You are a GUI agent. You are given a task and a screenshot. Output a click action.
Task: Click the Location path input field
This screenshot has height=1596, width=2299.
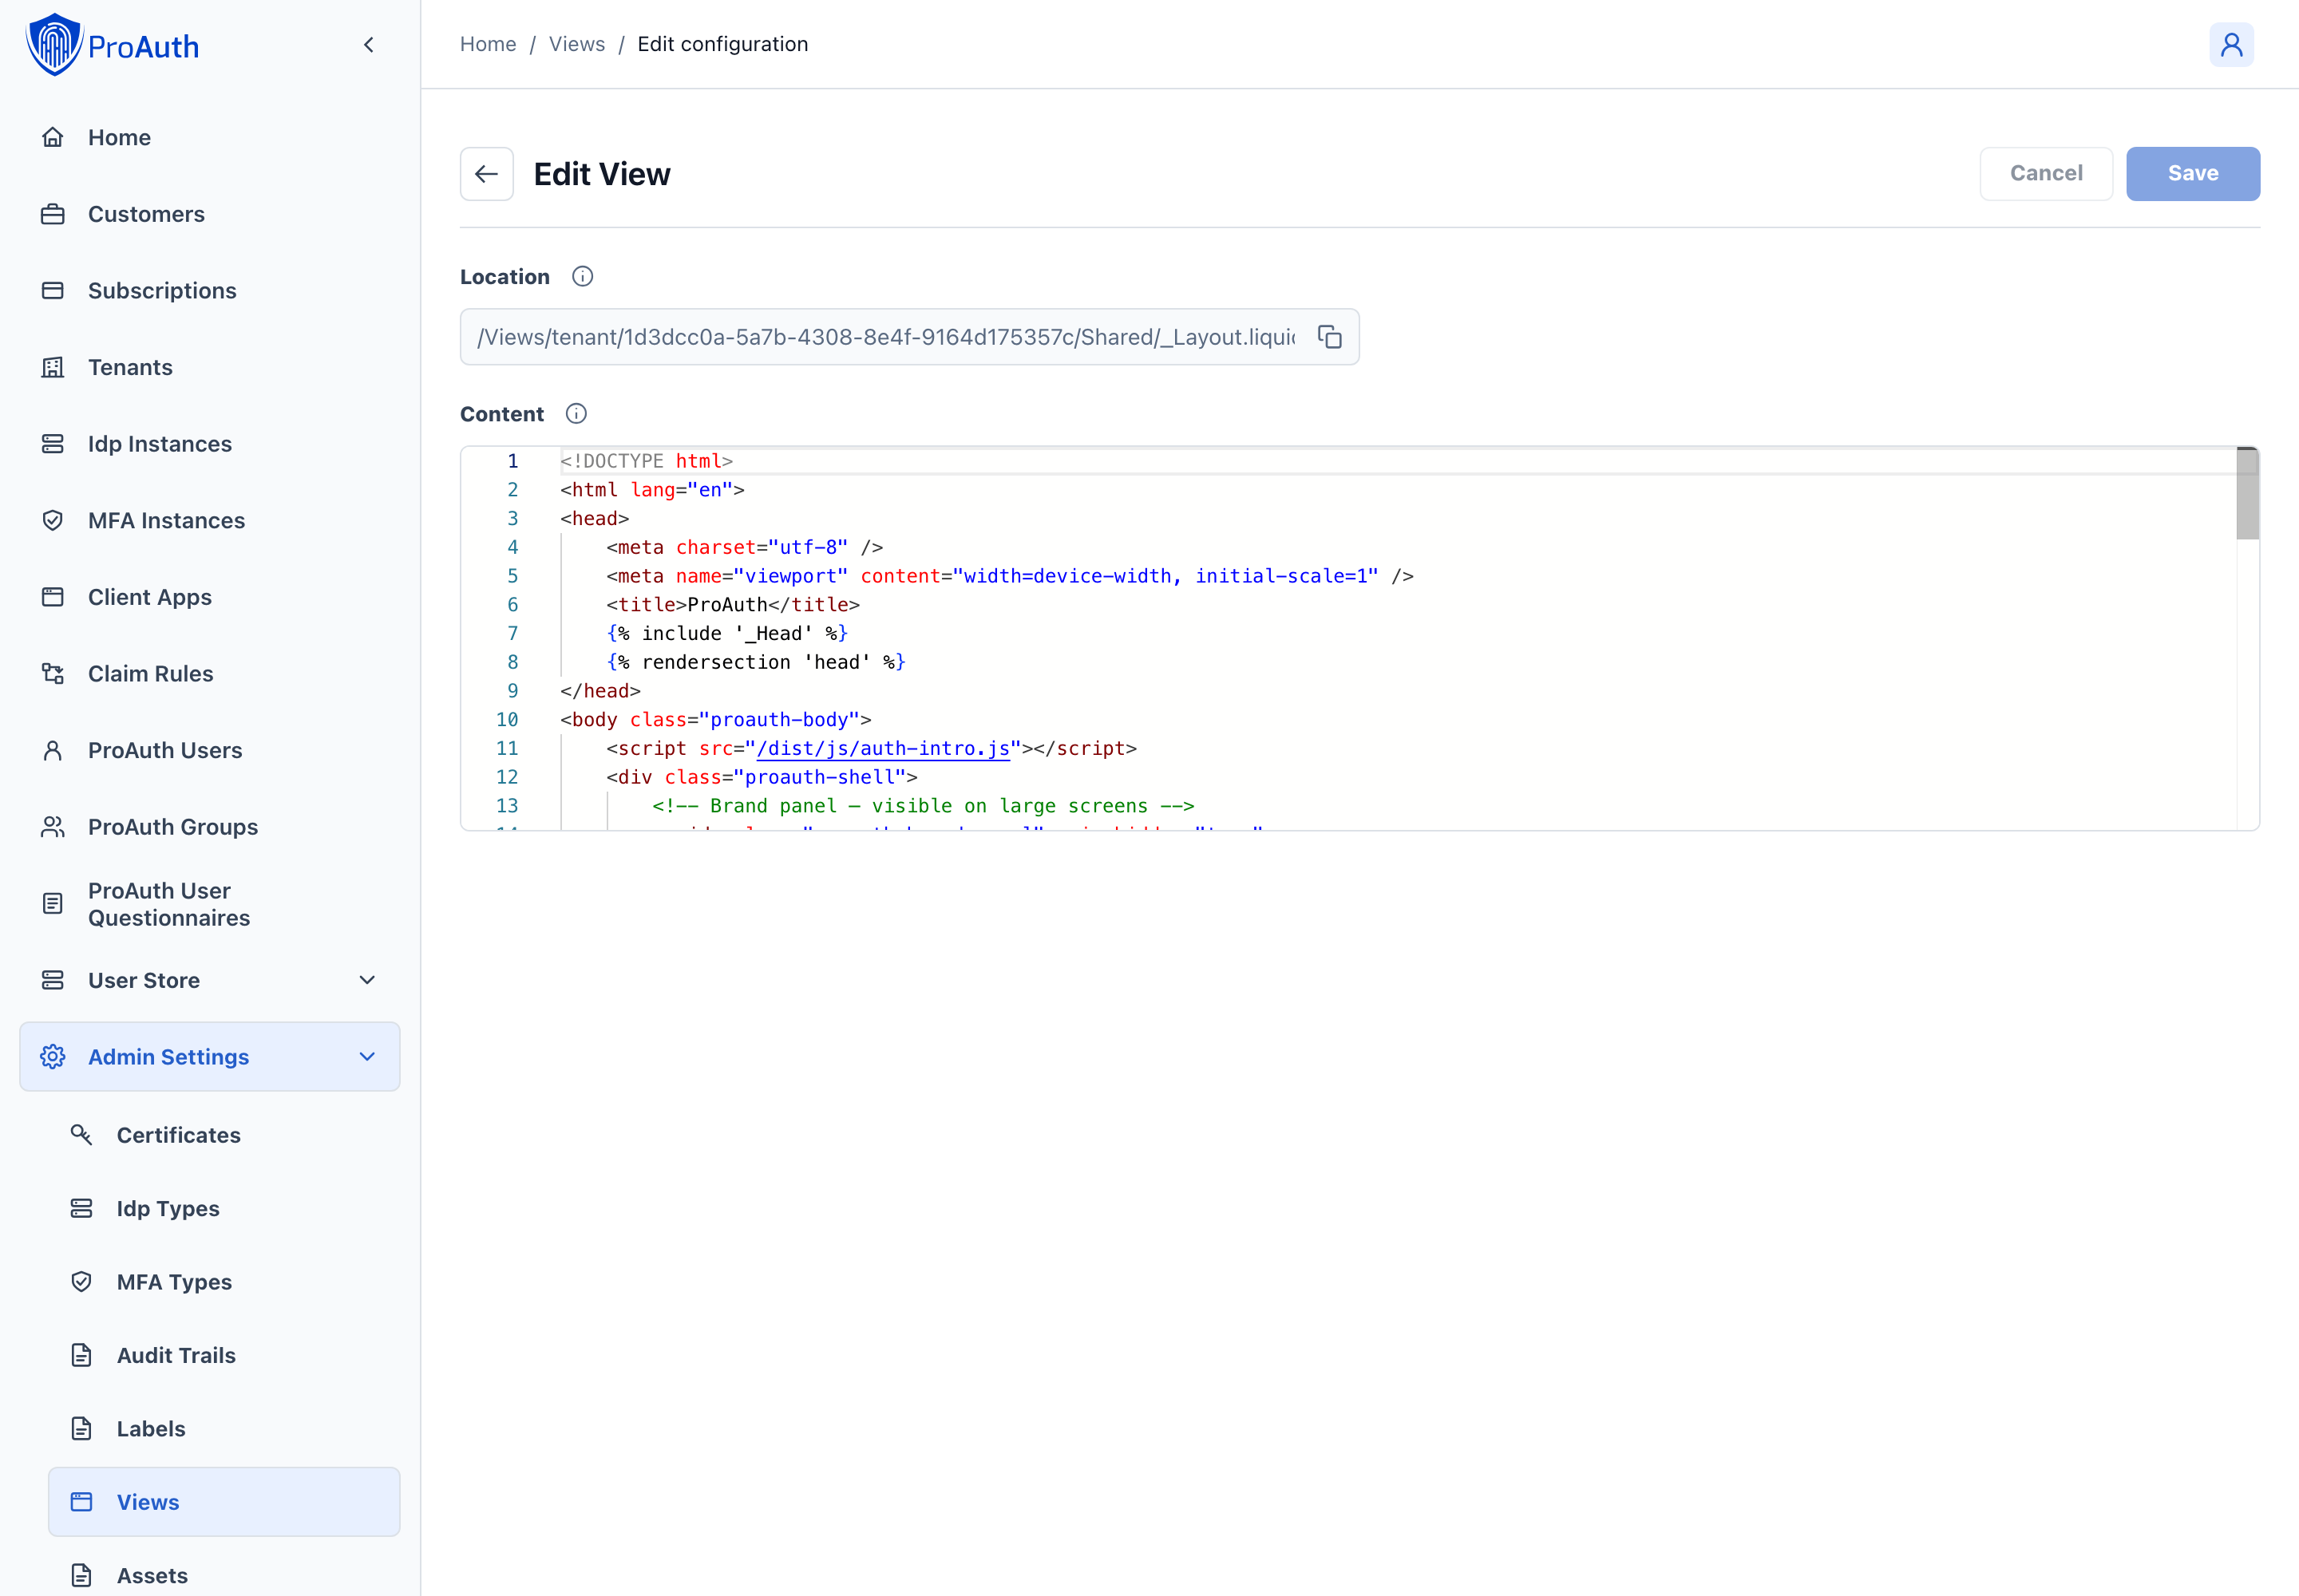909,337
